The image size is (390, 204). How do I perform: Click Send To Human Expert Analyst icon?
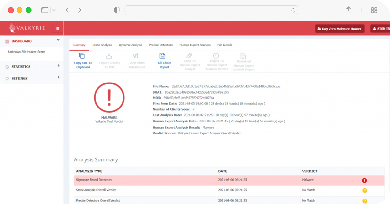(189, 56)
